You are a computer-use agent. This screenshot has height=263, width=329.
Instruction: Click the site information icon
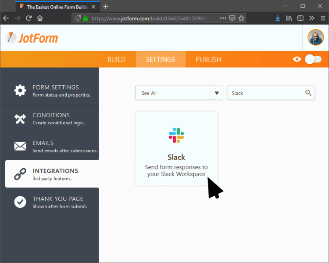pyautogui.click(x=78, y=18)
